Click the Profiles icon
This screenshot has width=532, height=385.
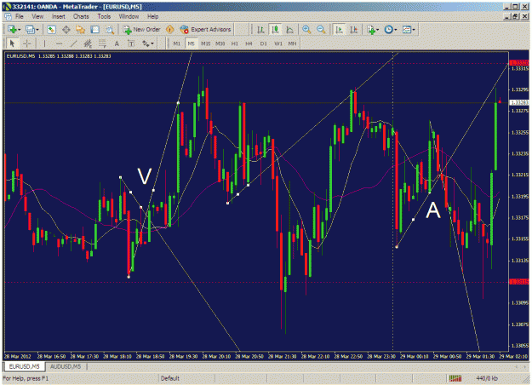30,30
